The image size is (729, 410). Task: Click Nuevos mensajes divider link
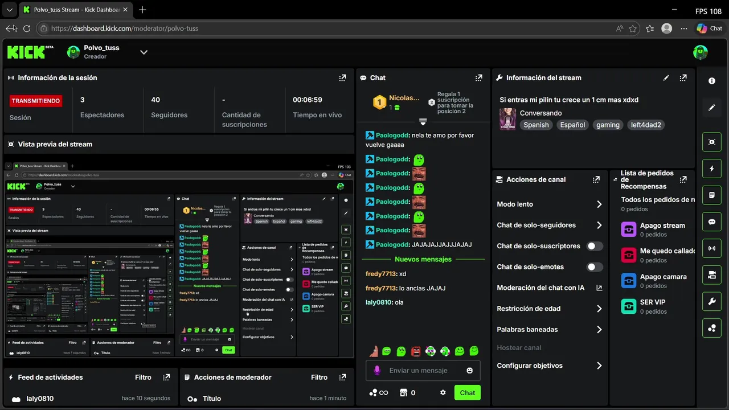[423, 259]
